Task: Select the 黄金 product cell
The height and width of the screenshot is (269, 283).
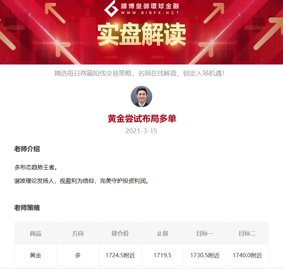Action: (x=36, y=255)
